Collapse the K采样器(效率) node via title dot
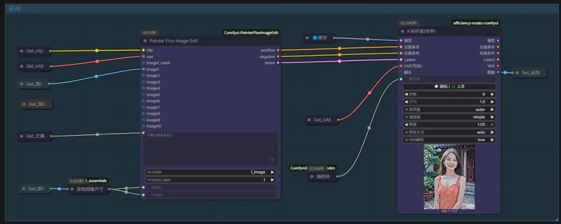This screenshot has height=224, width=561. pos(403,32)
